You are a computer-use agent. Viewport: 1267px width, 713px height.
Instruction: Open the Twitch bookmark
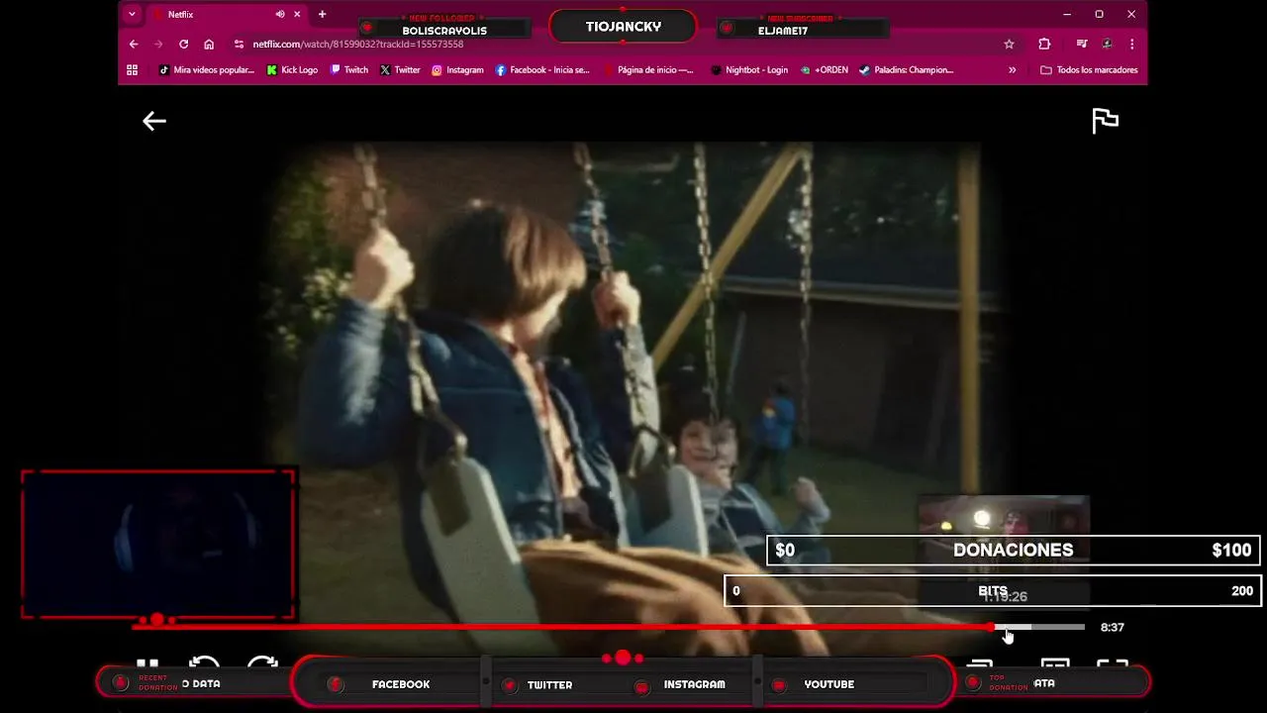(x=349, y=70)
